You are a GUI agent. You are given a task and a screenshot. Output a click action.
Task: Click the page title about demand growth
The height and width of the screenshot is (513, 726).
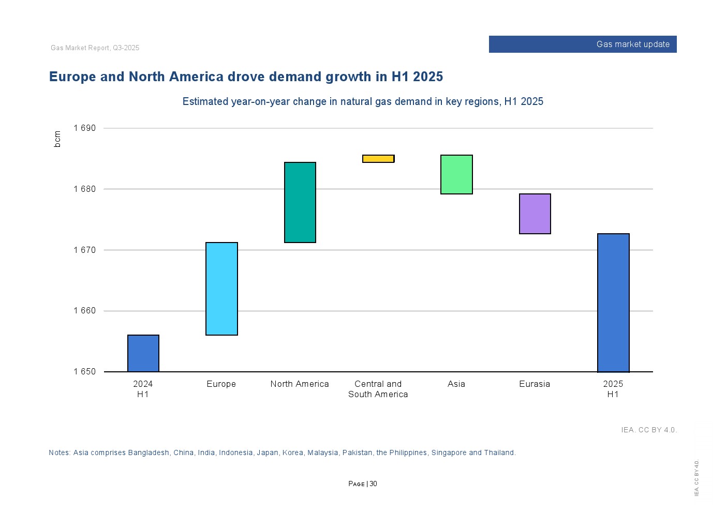246,77
